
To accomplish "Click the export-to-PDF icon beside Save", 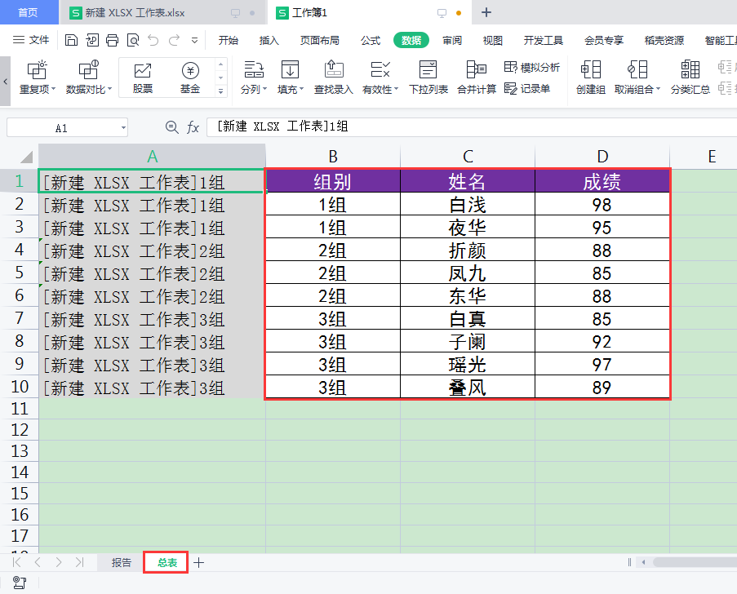I will point(92,41).
